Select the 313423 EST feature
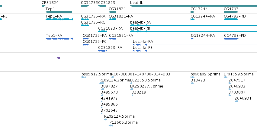This screenshot has width=257, height=127. click(192, 83)
